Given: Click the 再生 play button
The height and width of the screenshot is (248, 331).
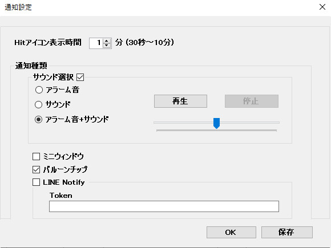Looking at the screenshot, I should (180, 101).
